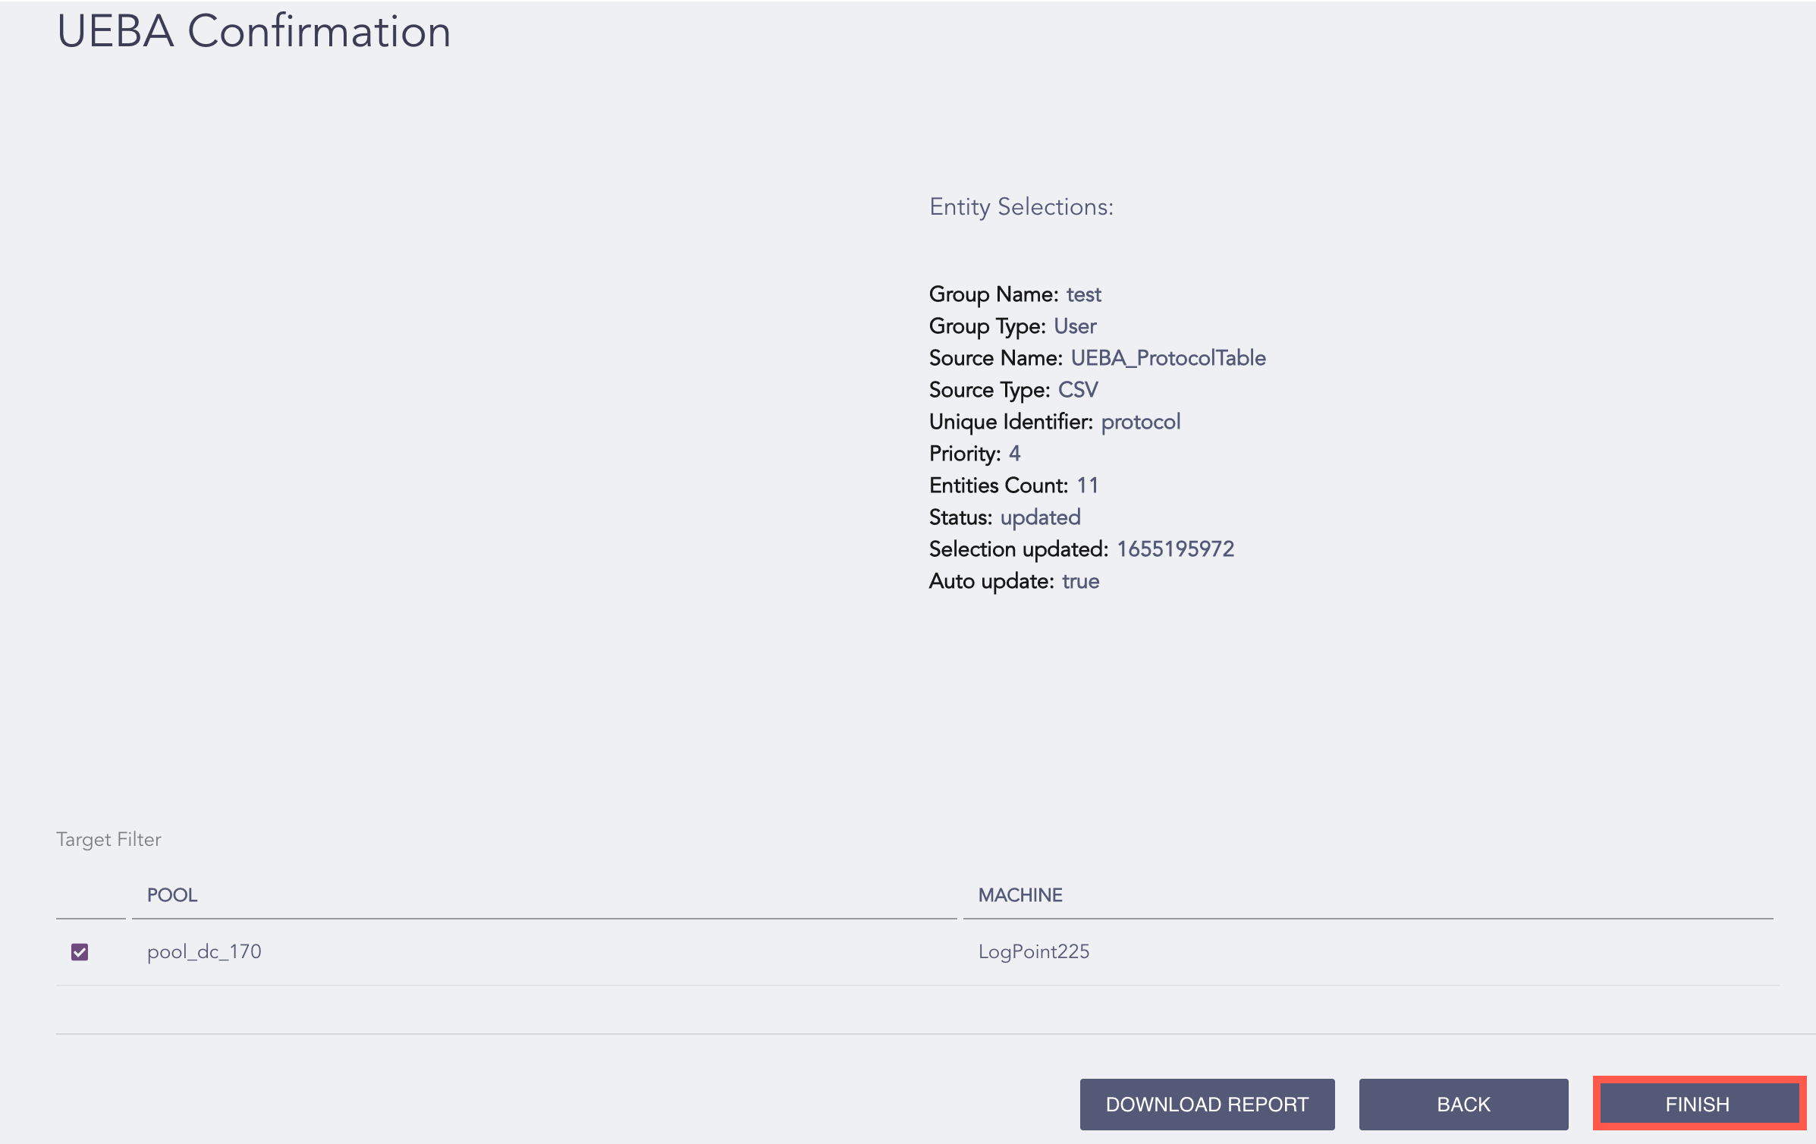This screenshot has height=1144, width=1816.
Task: Uncheck the pool_dc_170 checkbox
Action: click(x=80, y=952)
